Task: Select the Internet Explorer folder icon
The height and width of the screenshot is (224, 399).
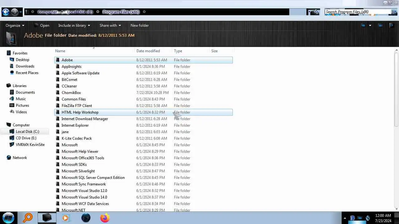Action: [58, 125]
